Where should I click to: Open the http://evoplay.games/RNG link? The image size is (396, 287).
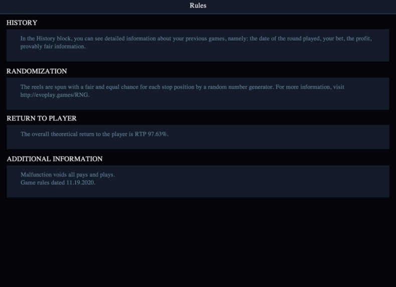click(x=55, y=95)
